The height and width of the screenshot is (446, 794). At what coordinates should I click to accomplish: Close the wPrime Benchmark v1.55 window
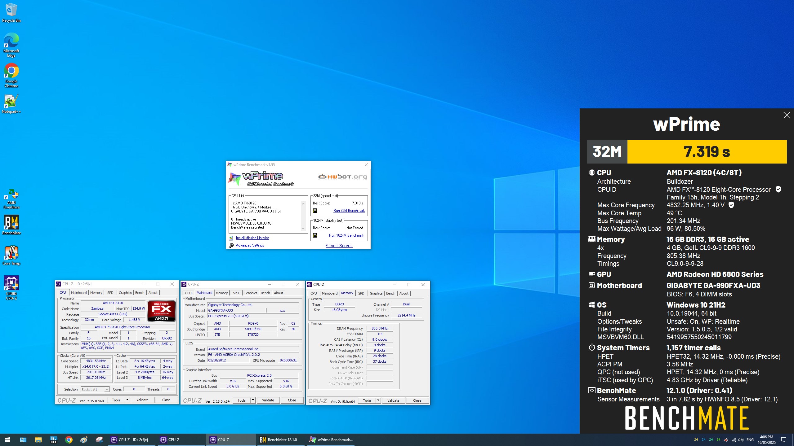pyautogui.click(x=366, y=165)
